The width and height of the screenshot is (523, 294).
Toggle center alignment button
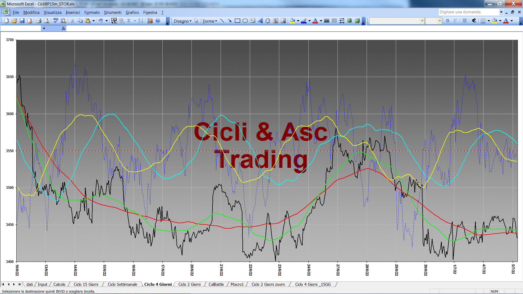[465, 21]
